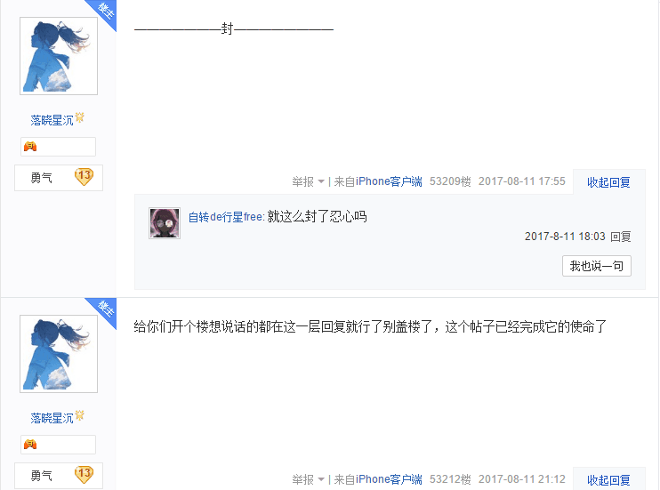Click the orange badge icon in first post
The image size is (660, 490).
30,147
